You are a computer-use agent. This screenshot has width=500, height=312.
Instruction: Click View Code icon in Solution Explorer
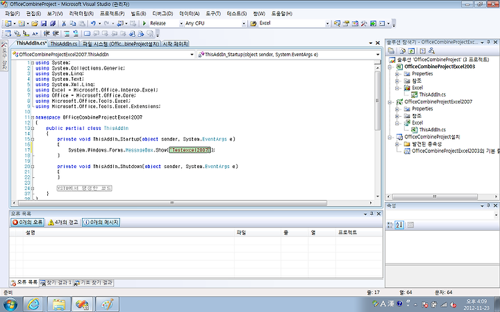point(422,51)
